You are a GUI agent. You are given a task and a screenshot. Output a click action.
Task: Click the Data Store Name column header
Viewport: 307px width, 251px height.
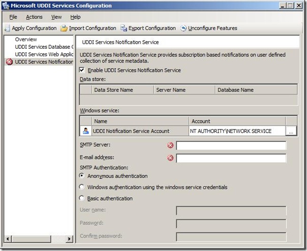pos(123,90)
